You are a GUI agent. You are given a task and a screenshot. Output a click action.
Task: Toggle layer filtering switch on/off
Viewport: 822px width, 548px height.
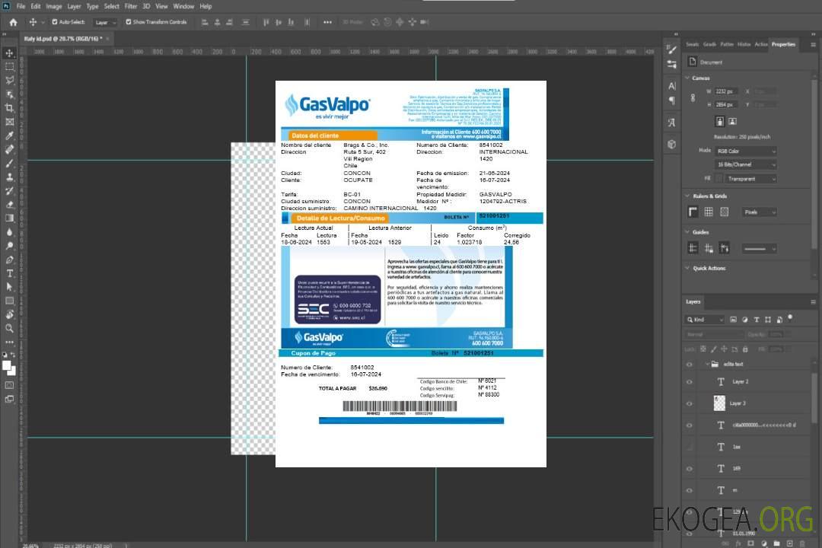(790, 318)
